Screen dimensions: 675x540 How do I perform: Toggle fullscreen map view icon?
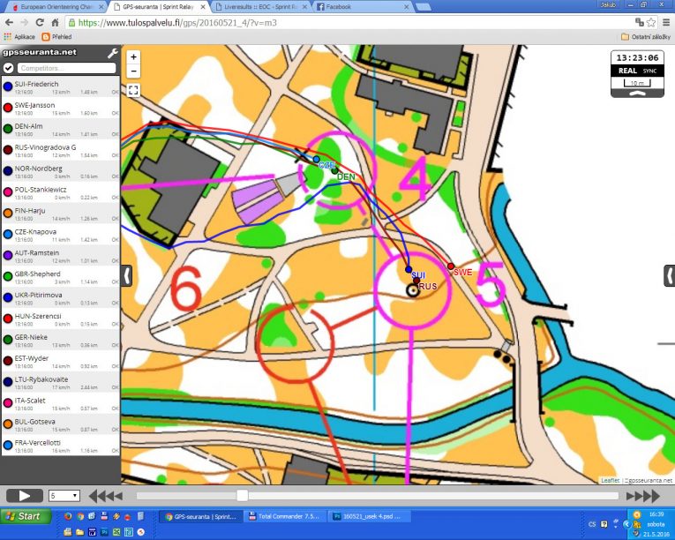[x=133, y=90]
